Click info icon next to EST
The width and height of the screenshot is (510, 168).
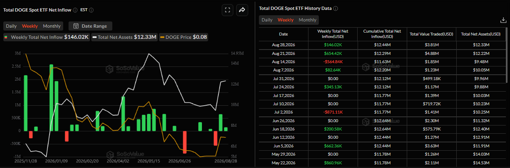(x=91, y=10)
